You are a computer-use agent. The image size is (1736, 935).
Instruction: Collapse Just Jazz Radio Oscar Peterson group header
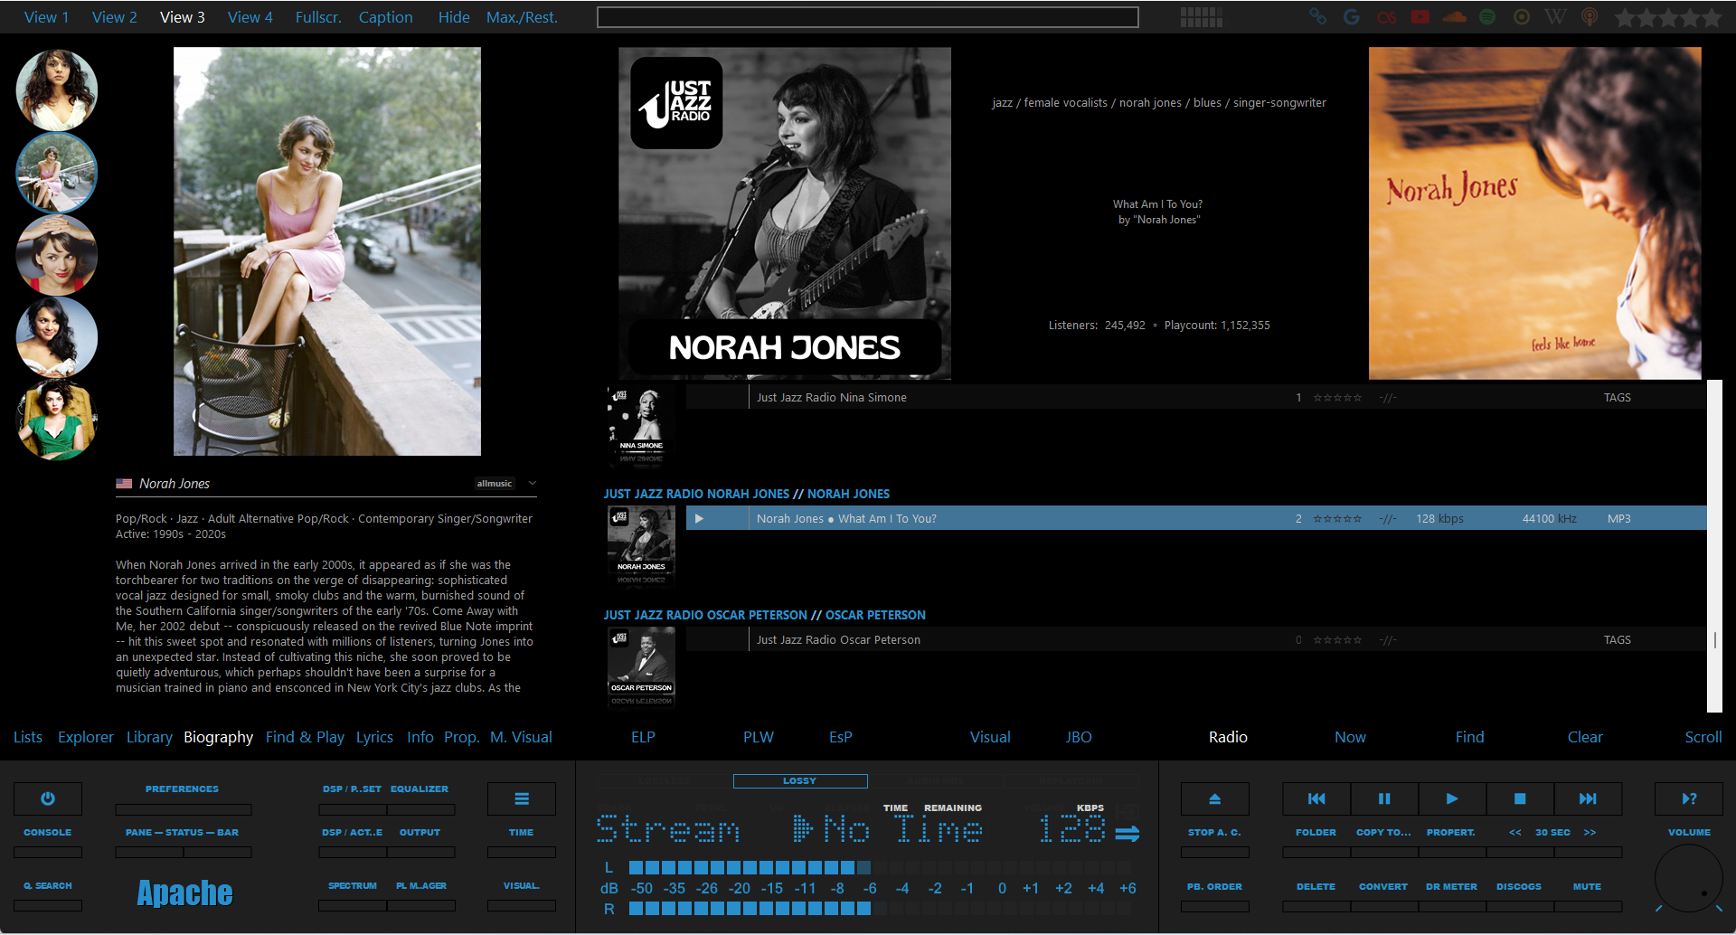coord(765,615)
